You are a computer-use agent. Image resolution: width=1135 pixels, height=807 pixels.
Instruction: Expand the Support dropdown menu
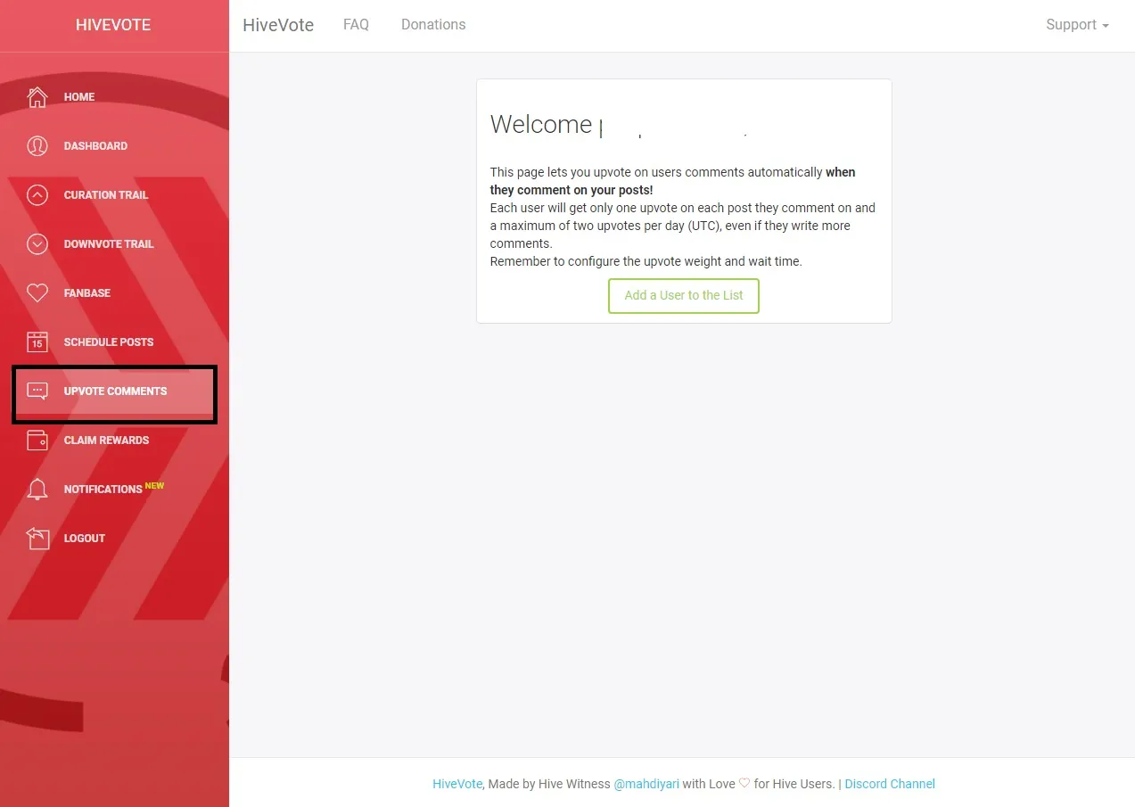coord(1077,25)
